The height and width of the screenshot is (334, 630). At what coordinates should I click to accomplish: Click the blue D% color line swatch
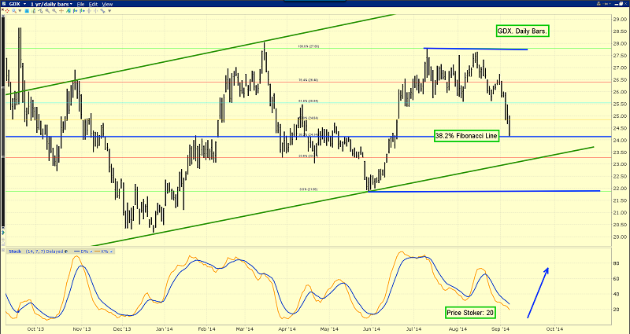tap(76, 251)
